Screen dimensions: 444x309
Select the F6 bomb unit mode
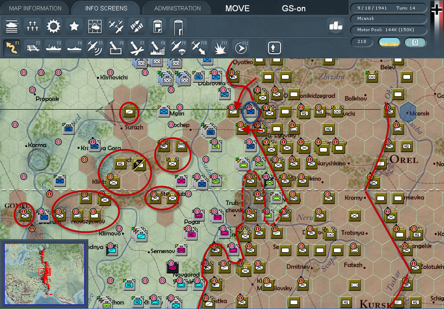click(x=116, y=47)
